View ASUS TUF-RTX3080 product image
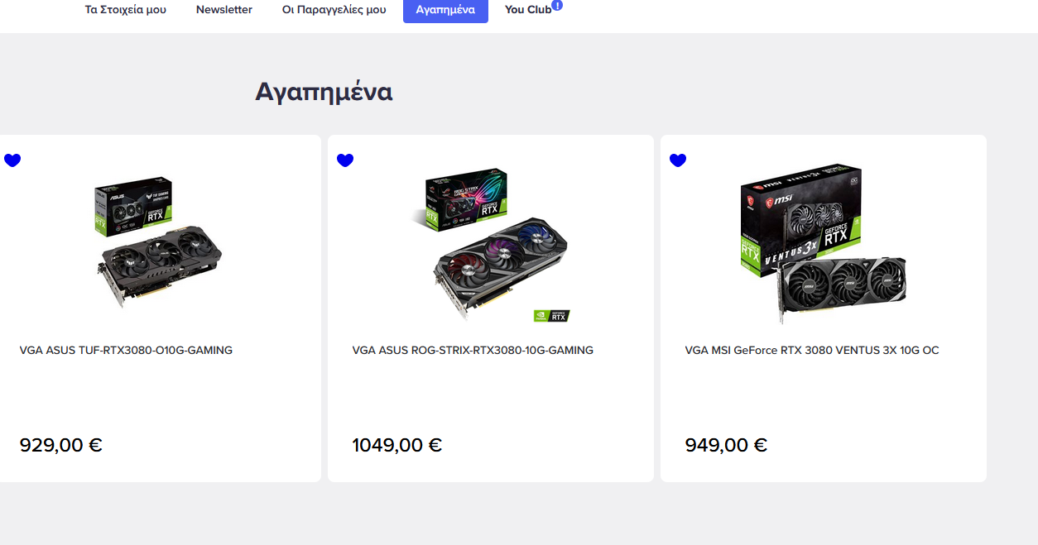 pos(158,242)
